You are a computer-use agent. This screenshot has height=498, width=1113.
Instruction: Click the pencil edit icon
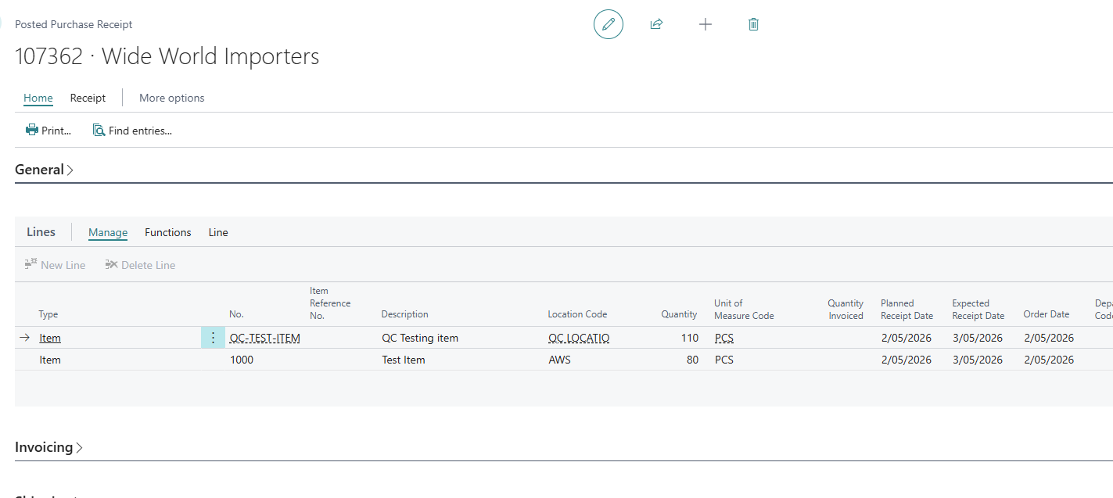608,24
